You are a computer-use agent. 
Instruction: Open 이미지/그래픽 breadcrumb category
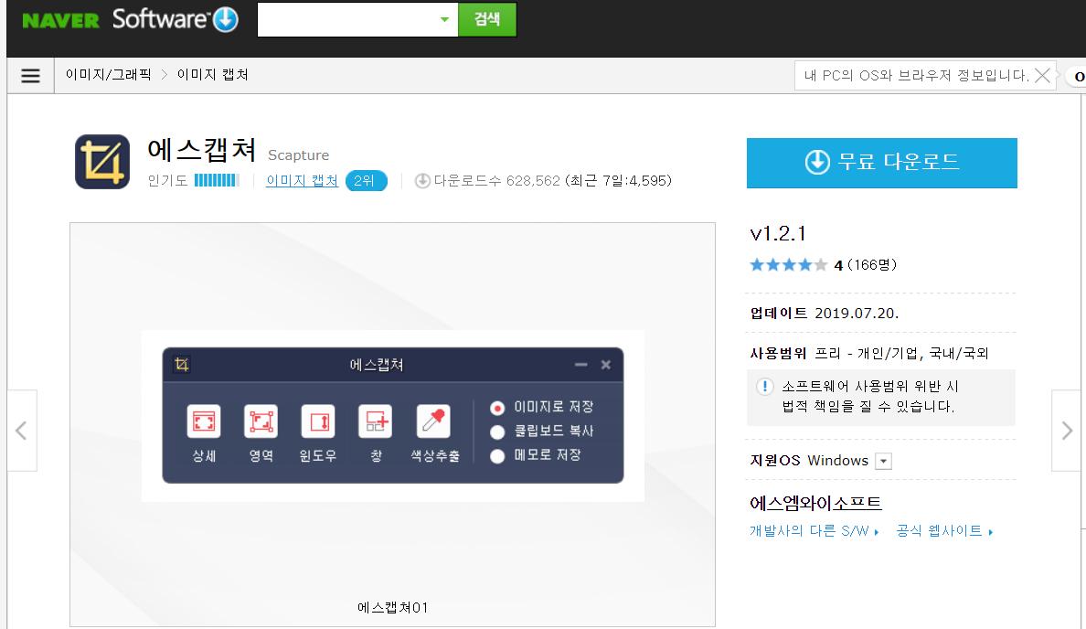tap(108, 75)
